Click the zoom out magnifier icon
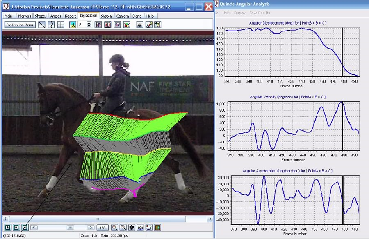The image size is (369, 239). pos(123,228)
